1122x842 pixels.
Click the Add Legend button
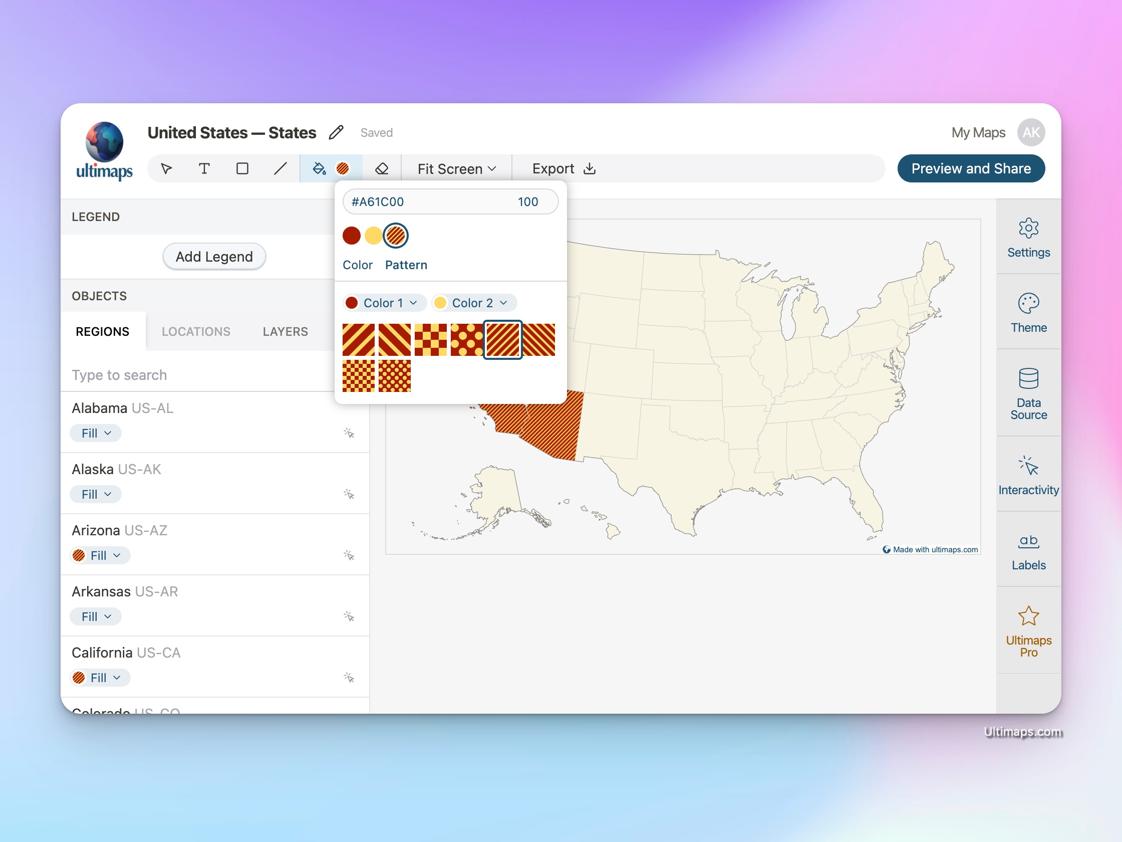[x=214, y=256]
